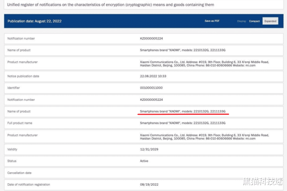Click the Status label
Screen dimensions: 287x191
tap(12, 161)
